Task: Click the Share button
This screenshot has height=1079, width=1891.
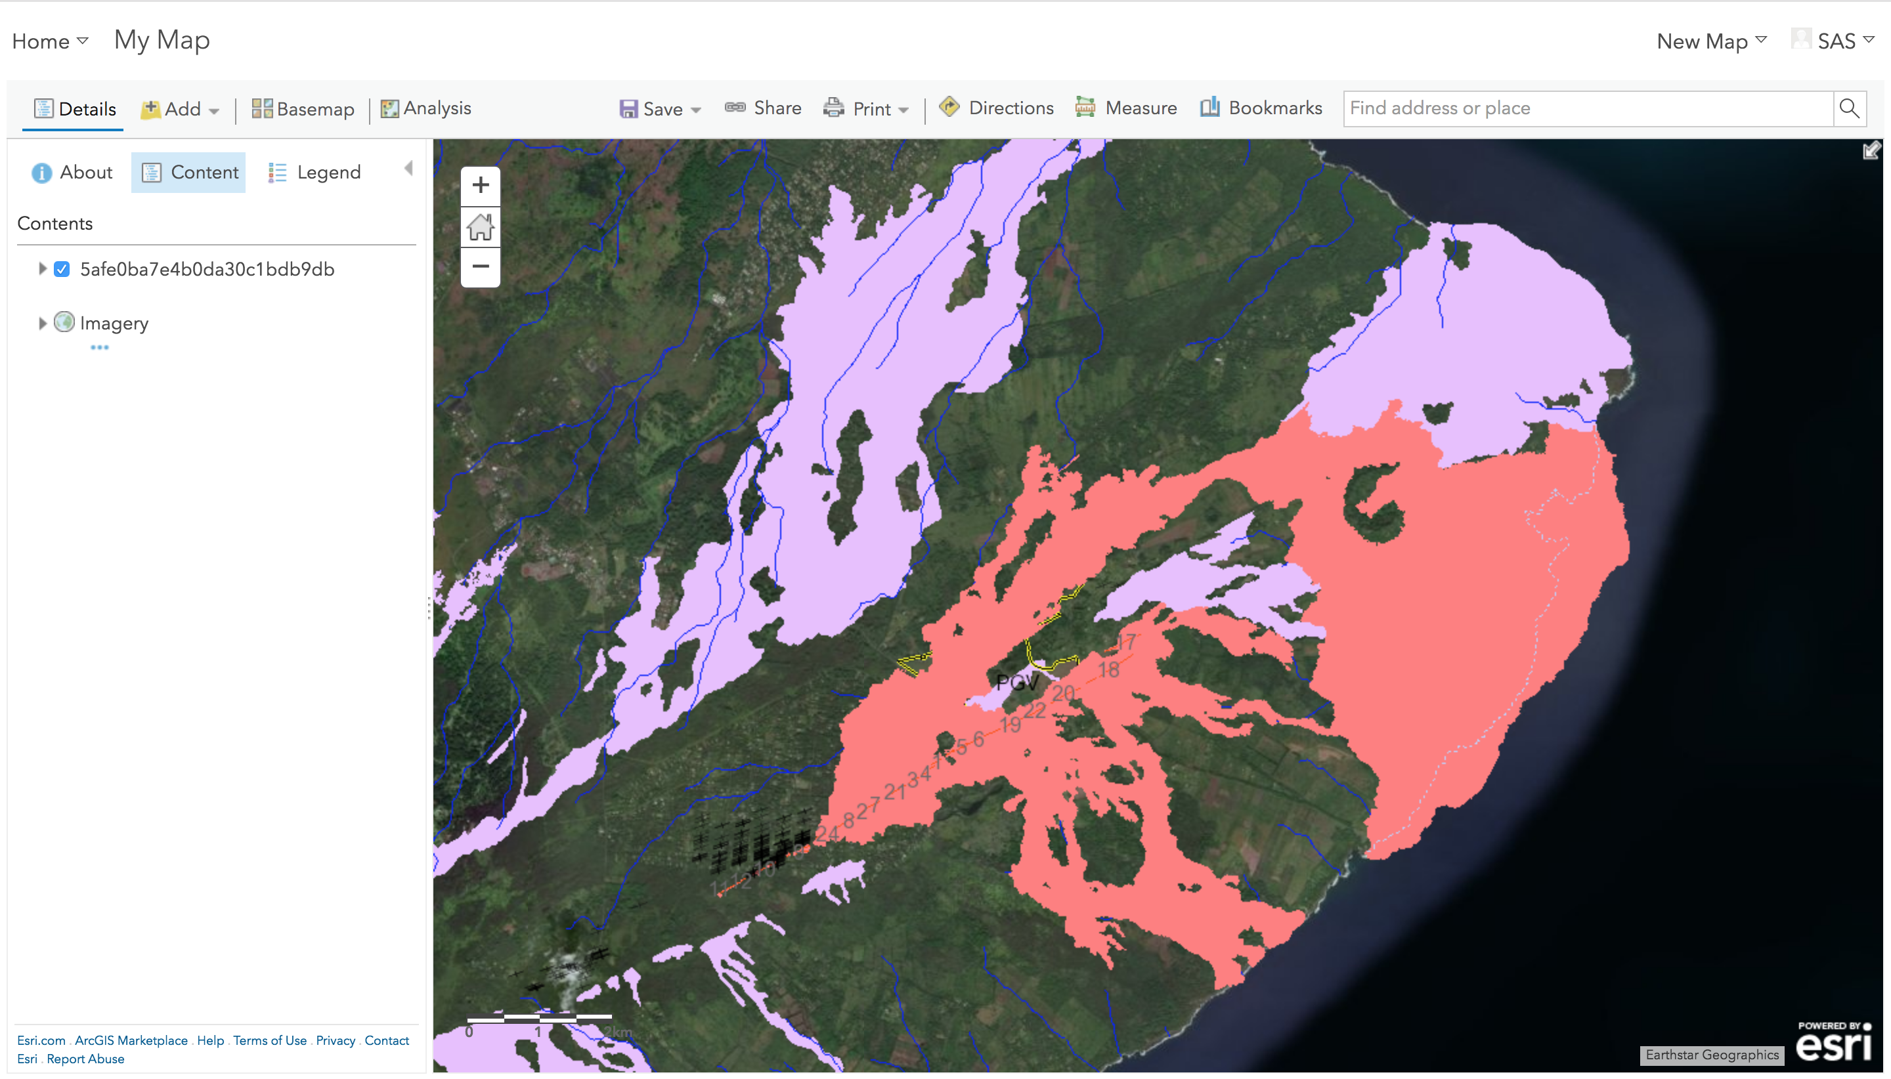Action: 764,108
